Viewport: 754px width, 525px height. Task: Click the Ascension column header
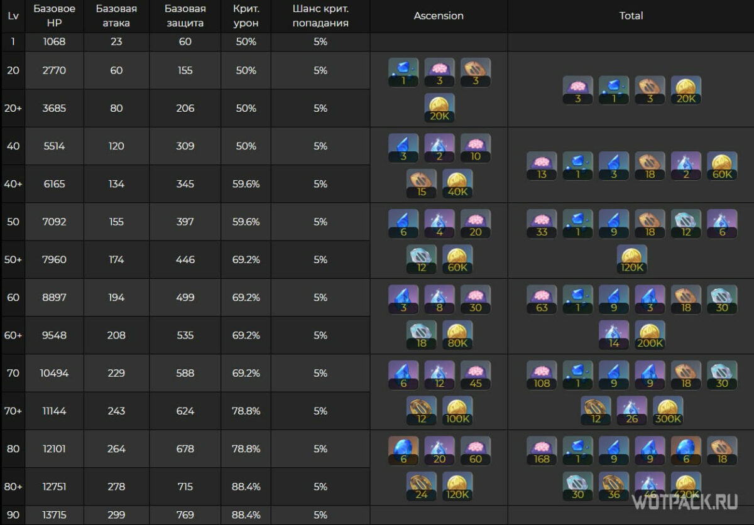439,16
